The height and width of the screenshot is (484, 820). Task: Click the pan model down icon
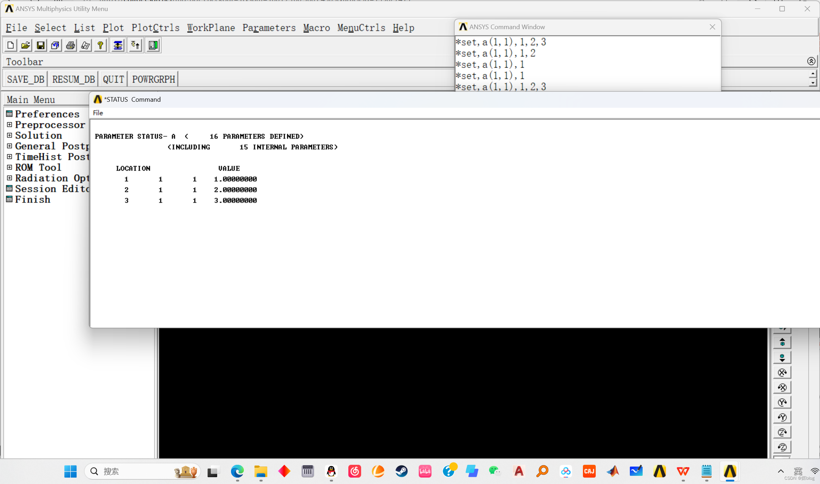click(x=782, y=358)
